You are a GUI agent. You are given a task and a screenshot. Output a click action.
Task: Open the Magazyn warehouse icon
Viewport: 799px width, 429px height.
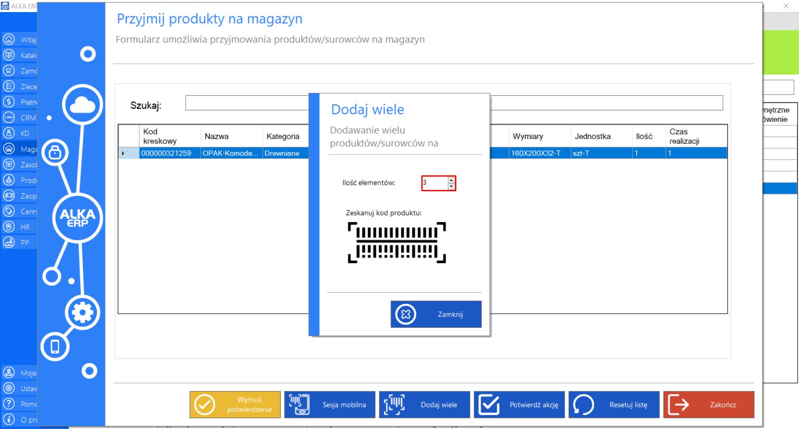click(9, 149)
